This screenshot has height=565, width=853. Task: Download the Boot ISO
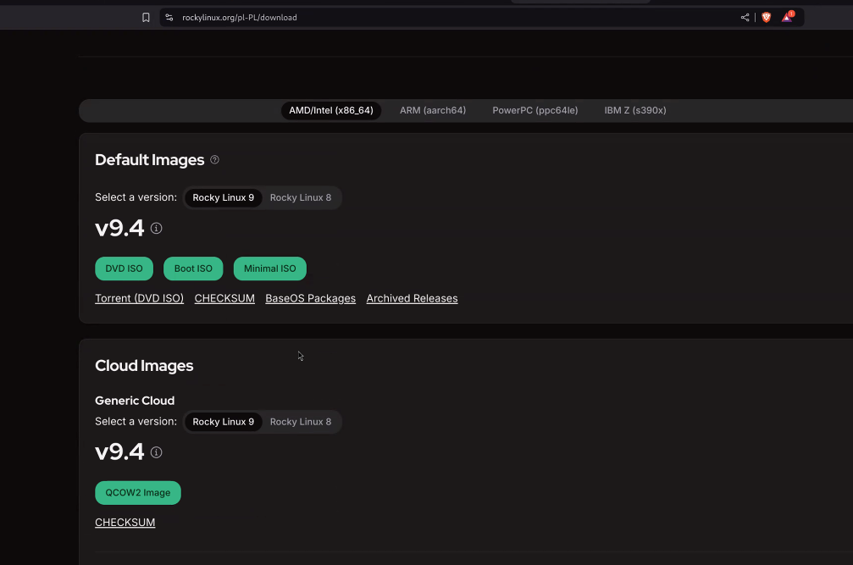pos(193,269)
